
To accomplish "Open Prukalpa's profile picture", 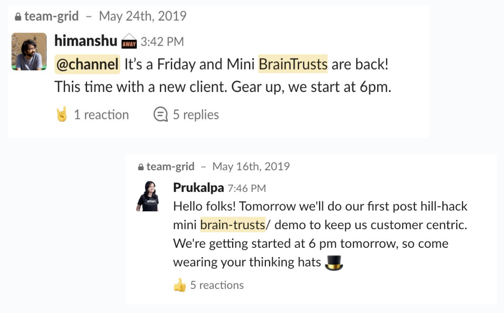I will coord(148,196).
